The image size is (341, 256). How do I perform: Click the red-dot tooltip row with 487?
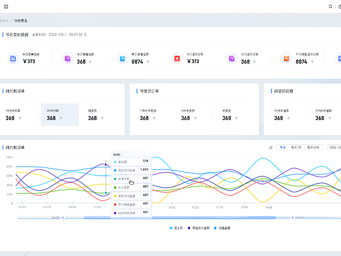click(131, 204)
